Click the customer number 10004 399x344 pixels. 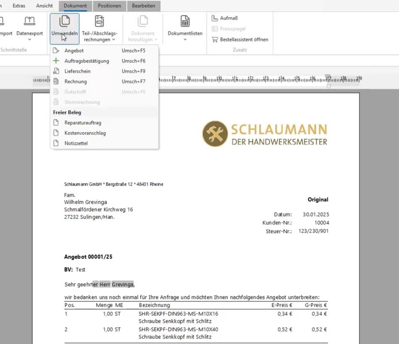pos(321,223)
